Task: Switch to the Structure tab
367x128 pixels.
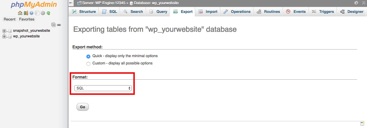Action: [x=84, y=12]
